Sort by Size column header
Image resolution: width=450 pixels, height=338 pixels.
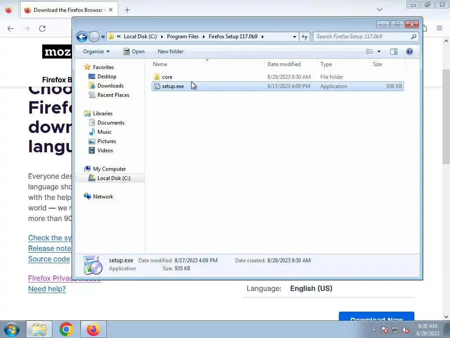(x=388, y=64)
